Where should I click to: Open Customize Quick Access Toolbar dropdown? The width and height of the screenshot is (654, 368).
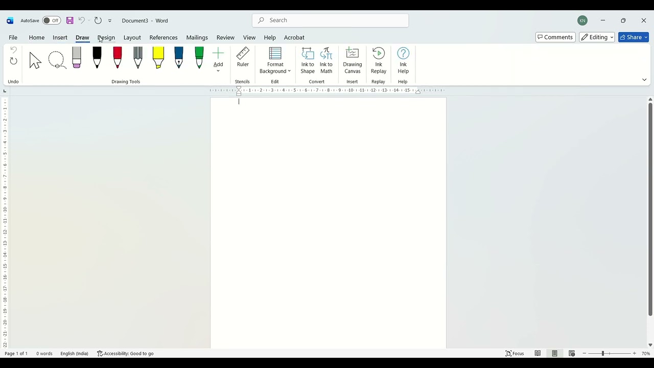110,21
